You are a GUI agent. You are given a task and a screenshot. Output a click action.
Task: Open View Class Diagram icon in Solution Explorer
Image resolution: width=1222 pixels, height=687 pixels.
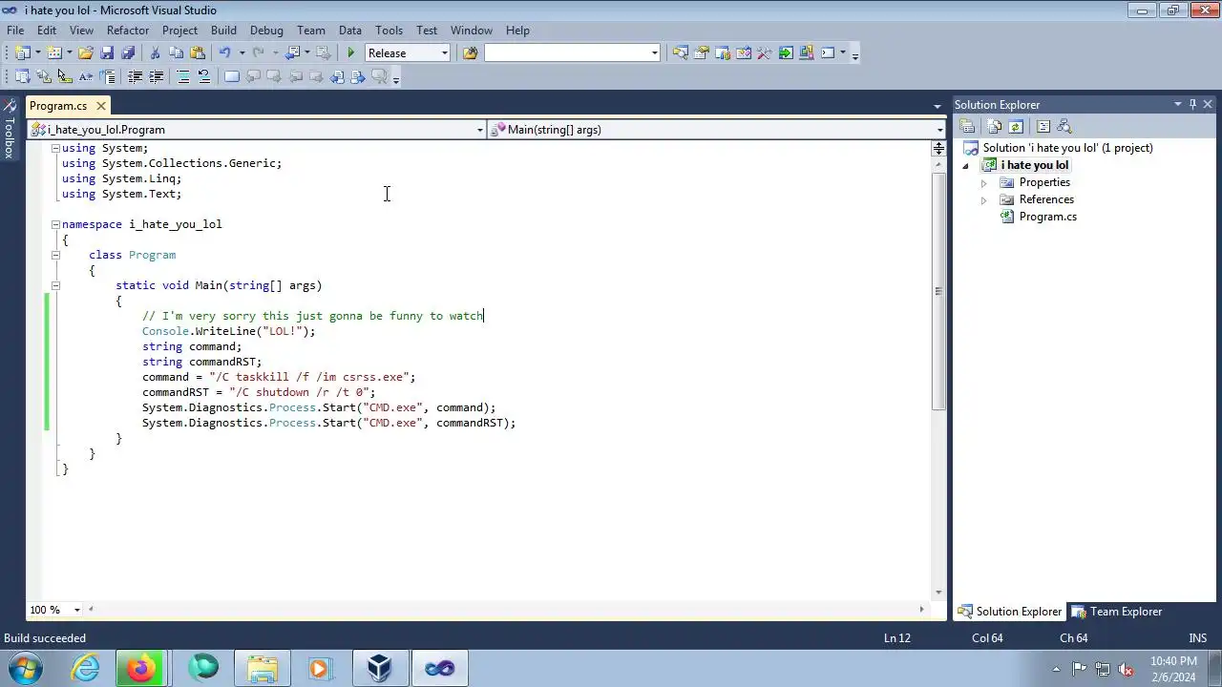tap(1064, 126)
